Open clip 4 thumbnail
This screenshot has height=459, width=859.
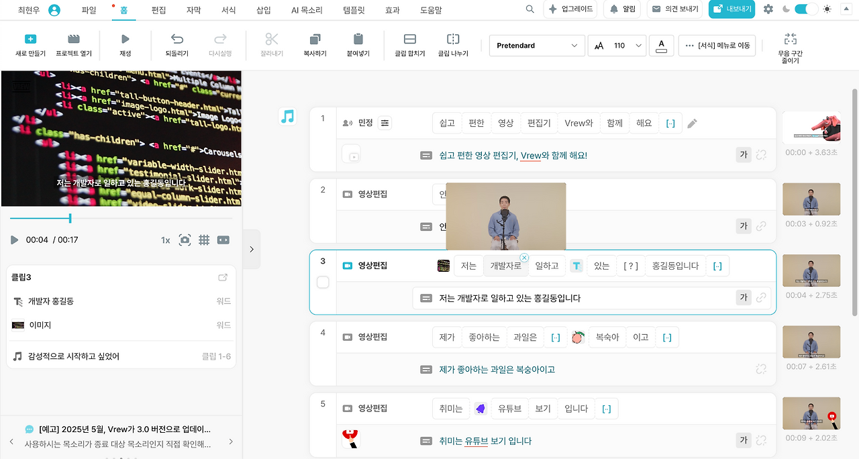click(811, 342)
